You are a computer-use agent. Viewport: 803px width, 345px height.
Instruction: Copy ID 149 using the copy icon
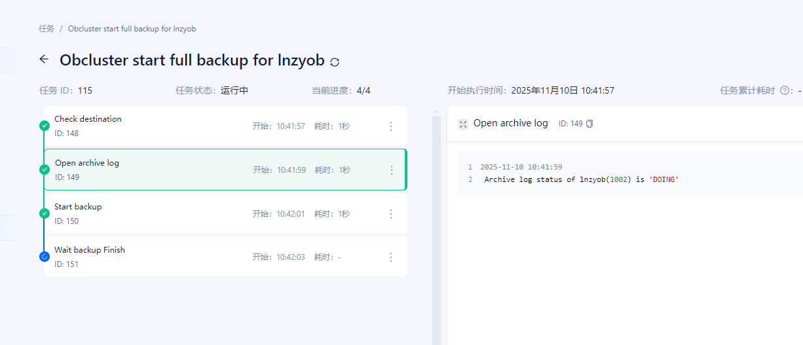tap(589, 124)
